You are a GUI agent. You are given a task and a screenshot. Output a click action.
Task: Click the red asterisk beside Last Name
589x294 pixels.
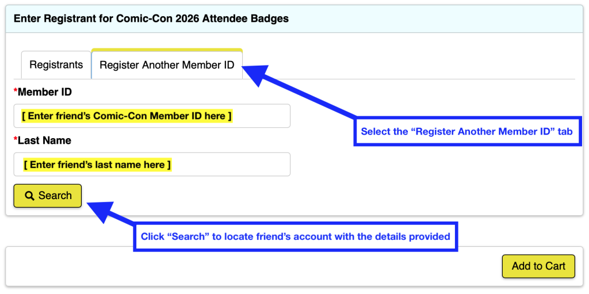click(16, 140)
